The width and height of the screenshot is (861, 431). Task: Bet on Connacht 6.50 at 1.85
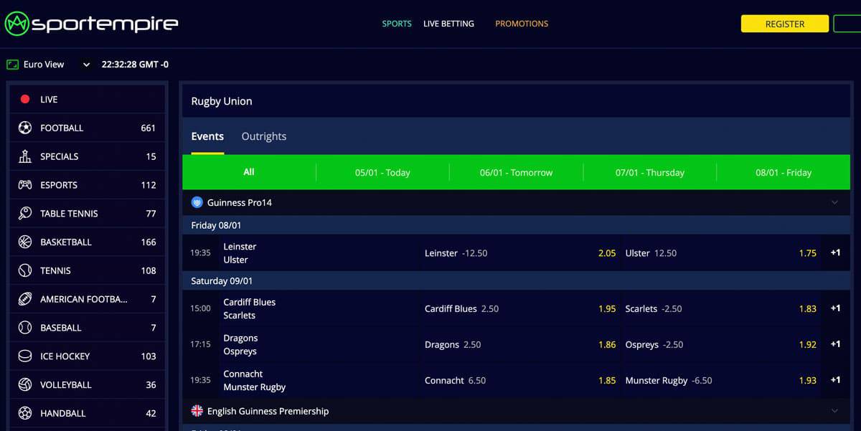pos(520,380)
